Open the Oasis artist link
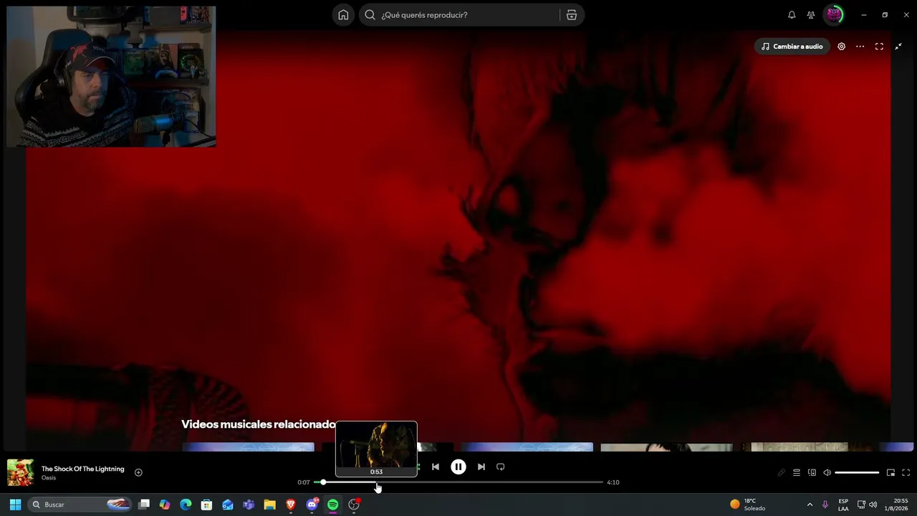The width and height of the screenshot is (917, 516). [x=49, y=478]
